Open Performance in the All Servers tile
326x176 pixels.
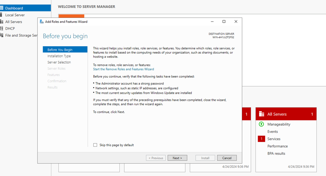coord(278,146)
